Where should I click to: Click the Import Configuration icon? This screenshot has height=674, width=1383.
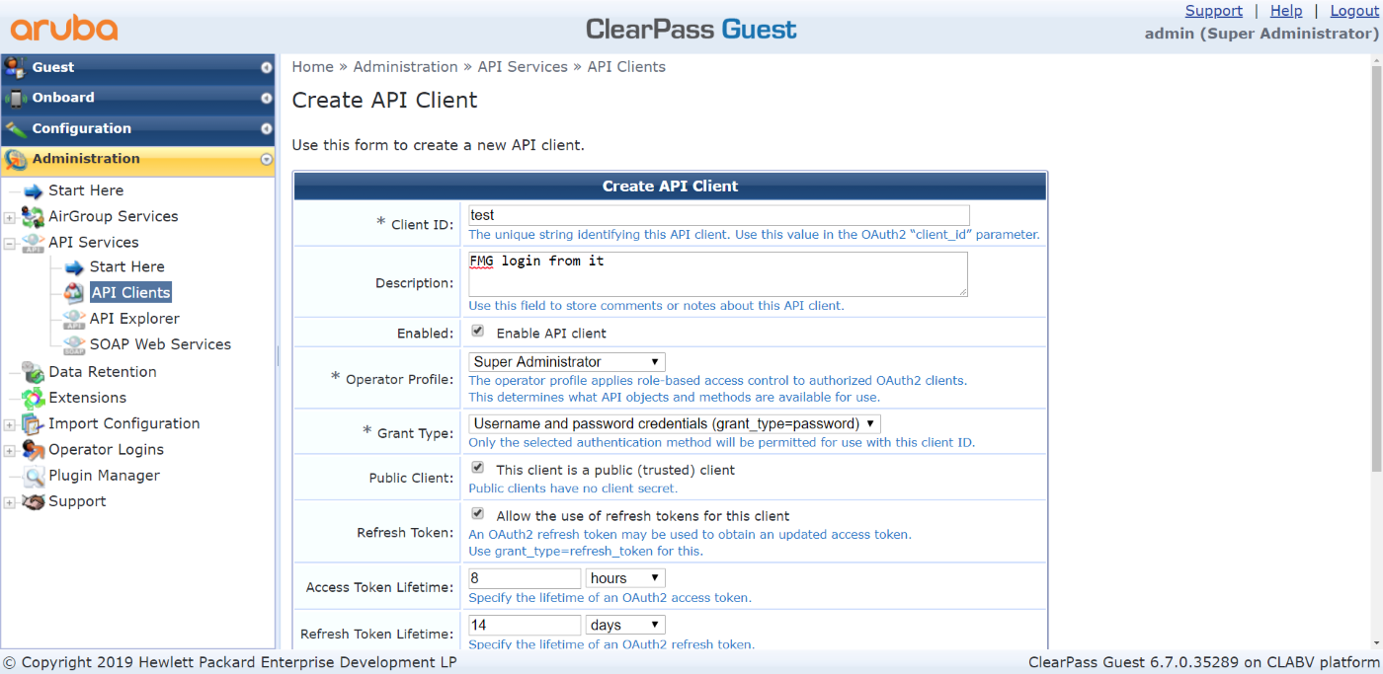(x=34, y=423)
